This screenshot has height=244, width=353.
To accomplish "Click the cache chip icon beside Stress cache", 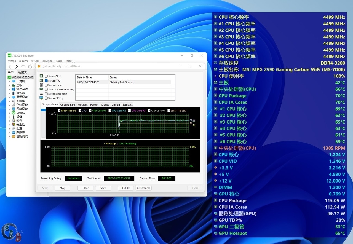I will [41, 85].
